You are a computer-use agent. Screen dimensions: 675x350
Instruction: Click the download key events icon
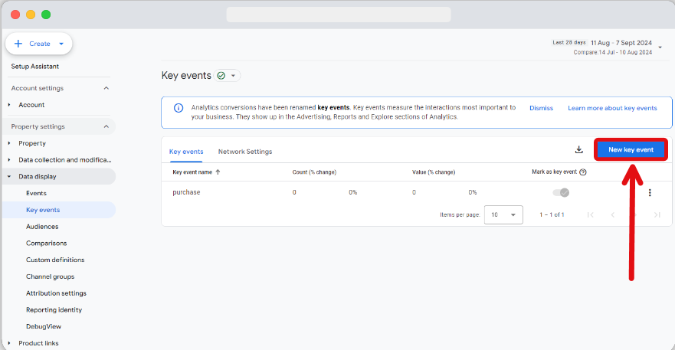(x=579, y=150)
